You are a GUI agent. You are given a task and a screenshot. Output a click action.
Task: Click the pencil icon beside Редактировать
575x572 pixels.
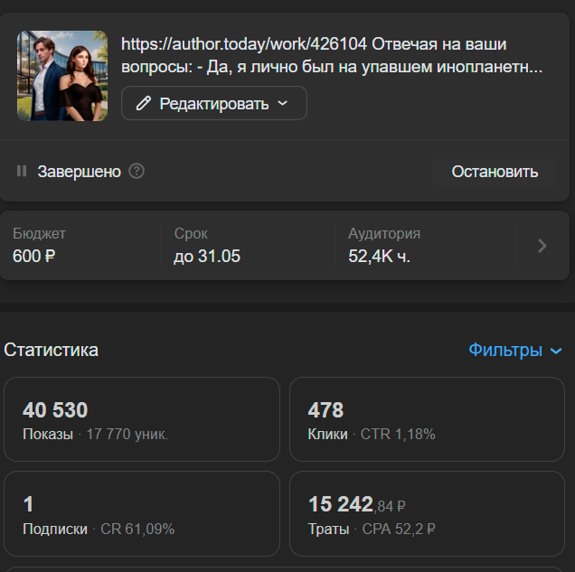(143, 104)
